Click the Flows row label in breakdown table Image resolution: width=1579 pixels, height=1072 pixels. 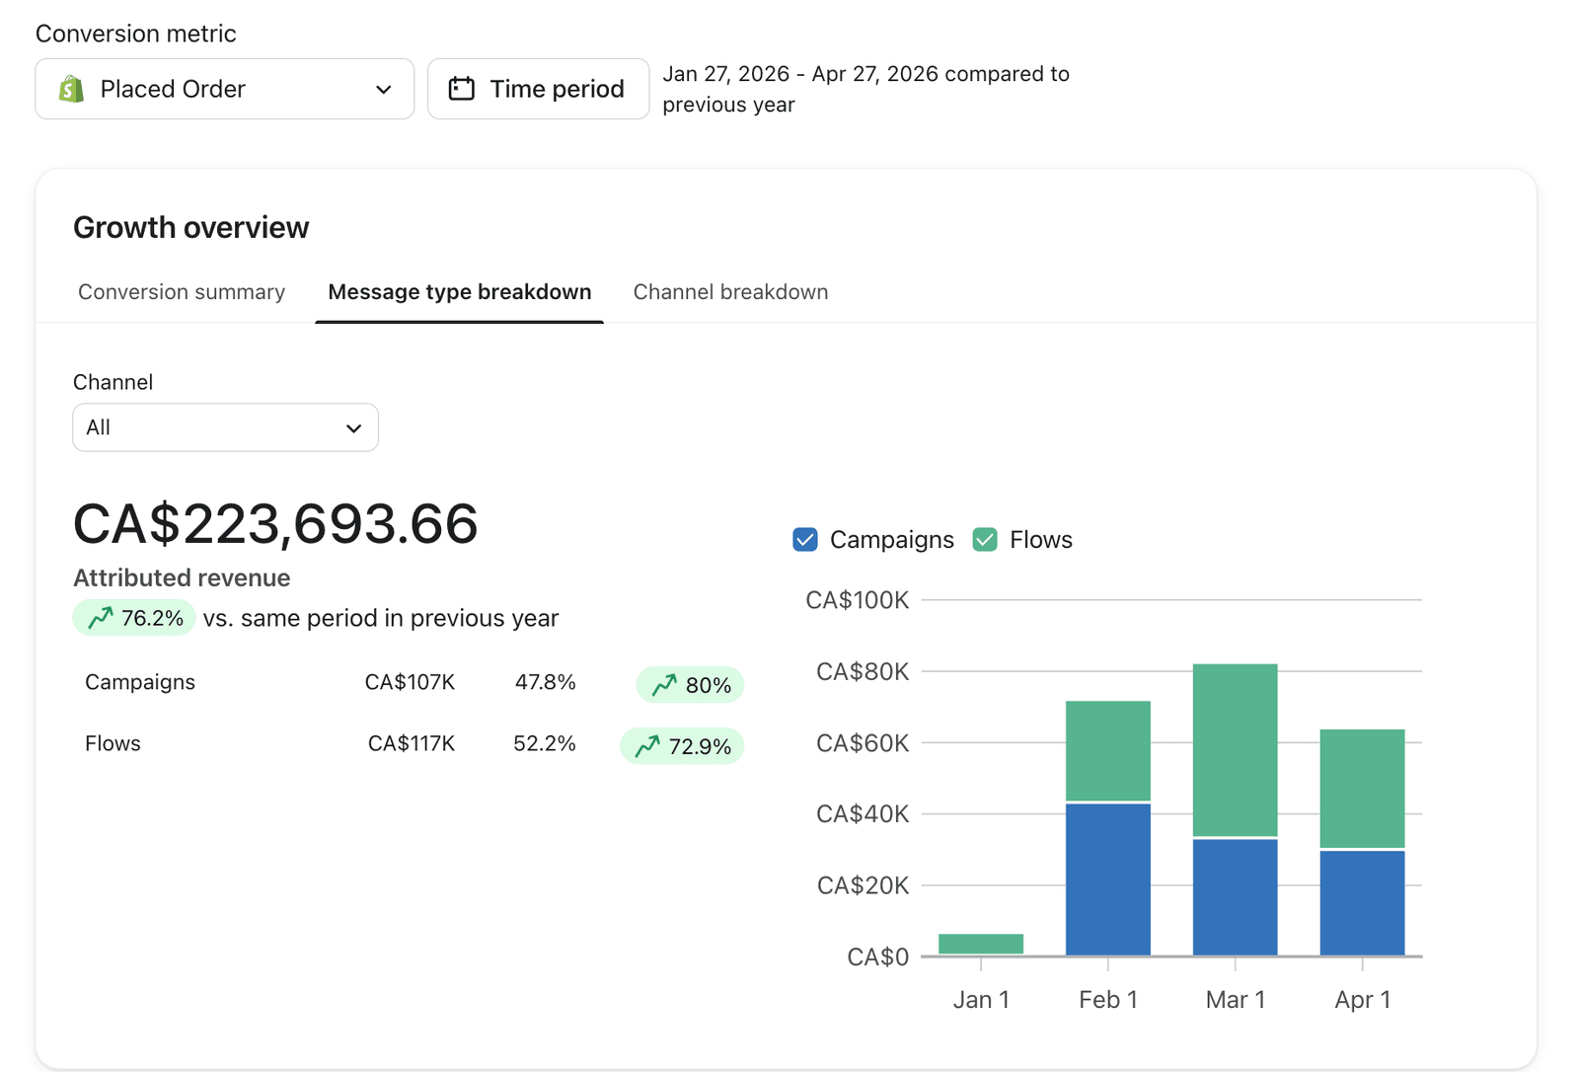coord(113,743)
